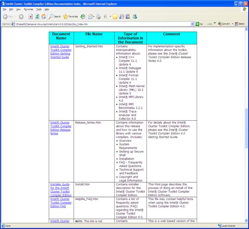Open the Getting Started Guide link

coord(61,52)
